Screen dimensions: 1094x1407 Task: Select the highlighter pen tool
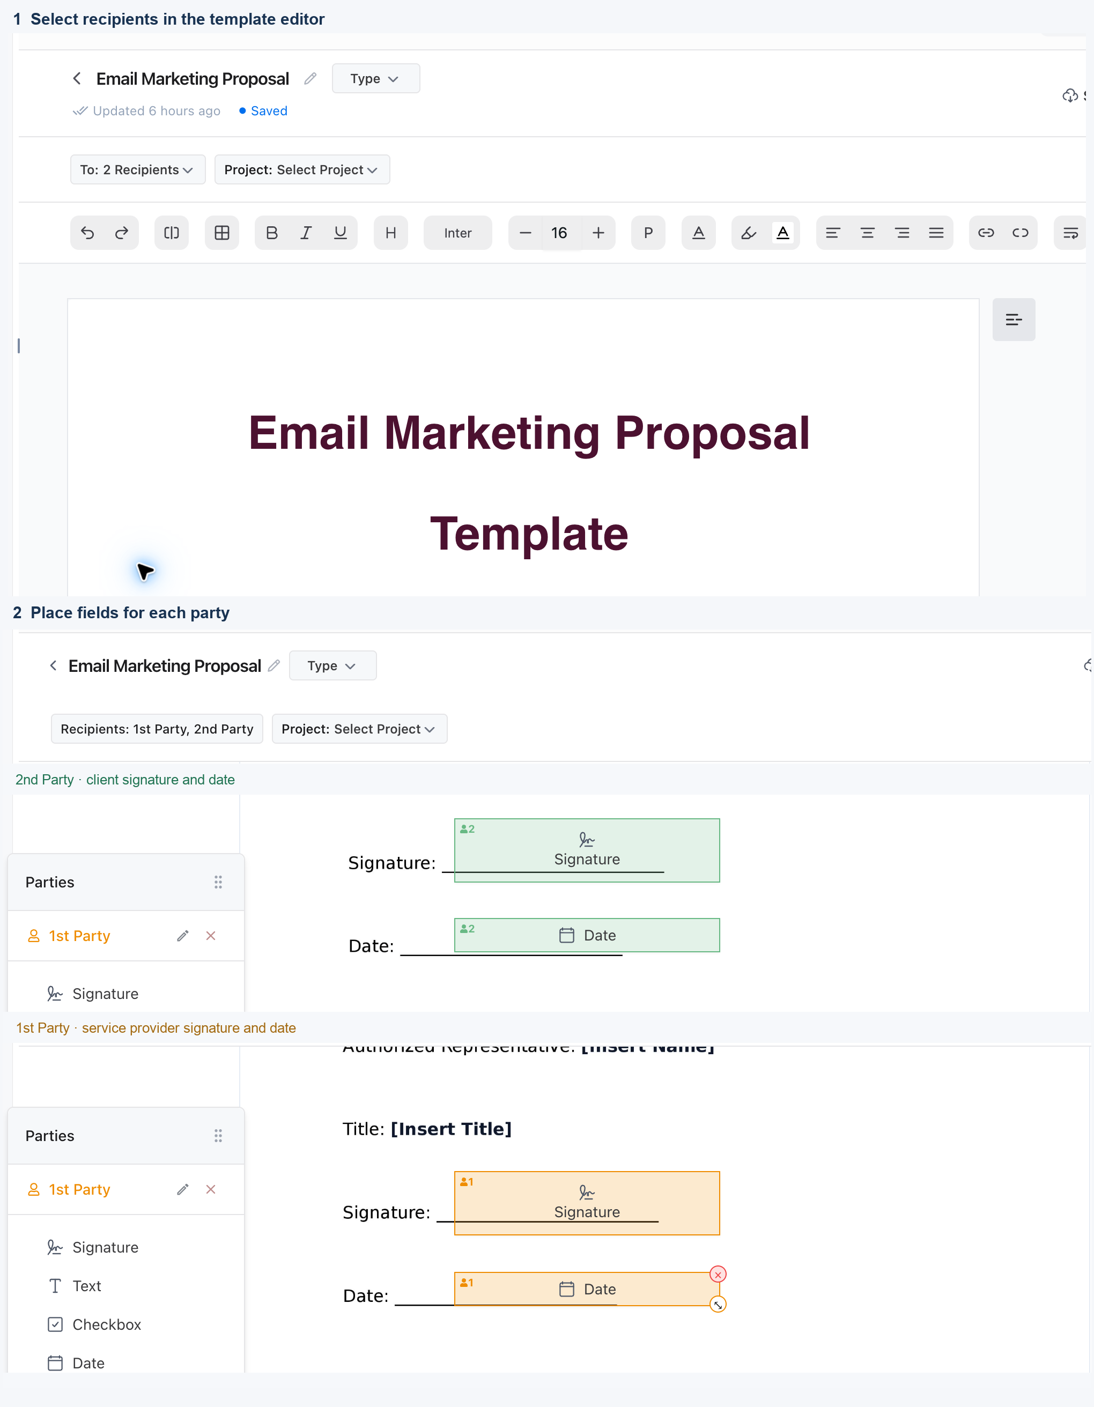pos(749,233)
